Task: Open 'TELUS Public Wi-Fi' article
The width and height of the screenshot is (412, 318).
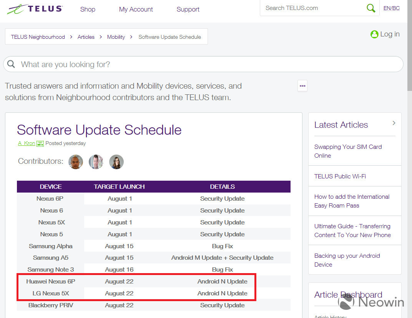Action: pyautogui.click(x=340, y=176)
